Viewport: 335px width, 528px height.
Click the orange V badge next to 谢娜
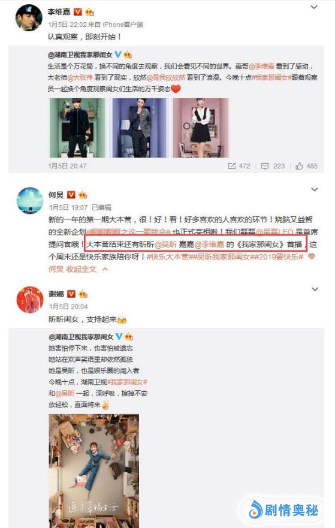(x=71, y=294)
